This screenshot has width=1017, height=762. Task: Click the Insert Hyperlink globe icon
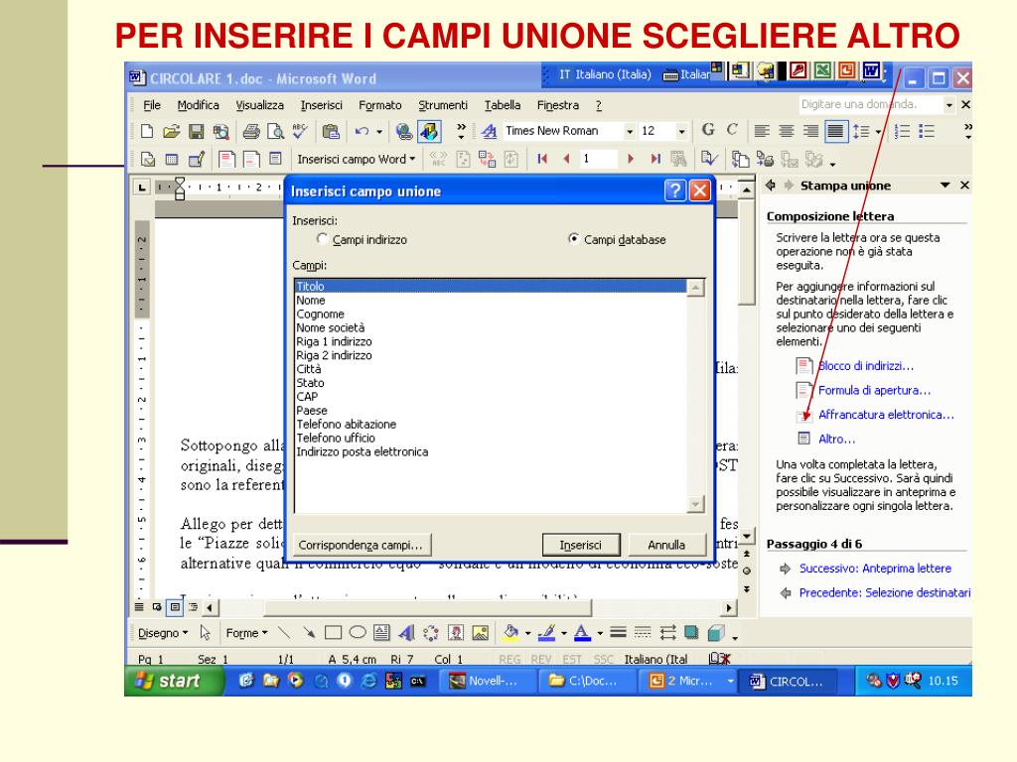(x=404, y=132)
